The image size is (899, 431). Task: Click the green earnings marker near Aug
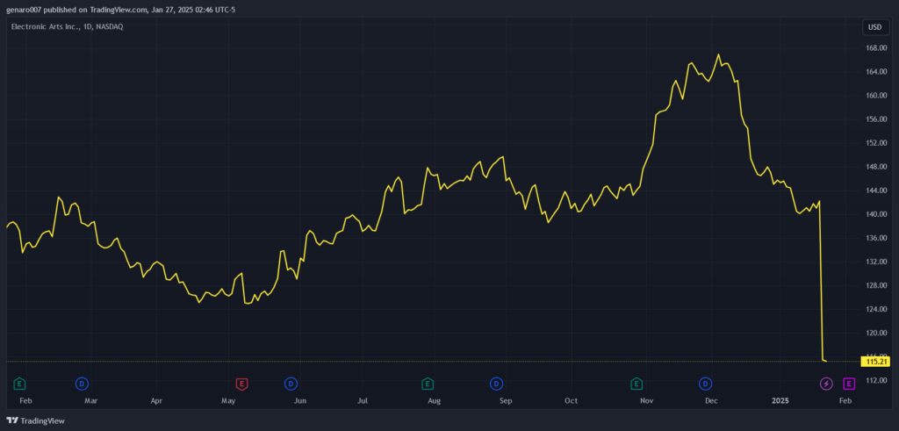click(x=428, y=384)
